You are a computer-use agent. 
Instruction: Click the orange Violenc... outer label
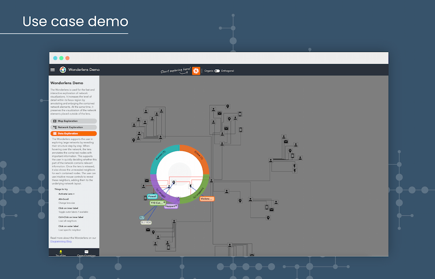click(x=206, y=199)
